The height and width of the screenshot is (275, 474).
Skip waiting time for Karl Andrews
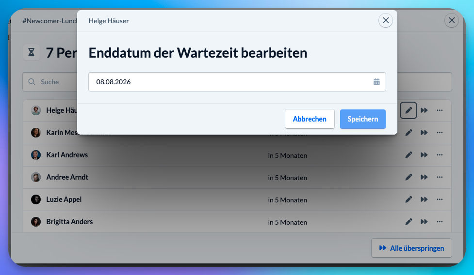(x=424, y=155)
